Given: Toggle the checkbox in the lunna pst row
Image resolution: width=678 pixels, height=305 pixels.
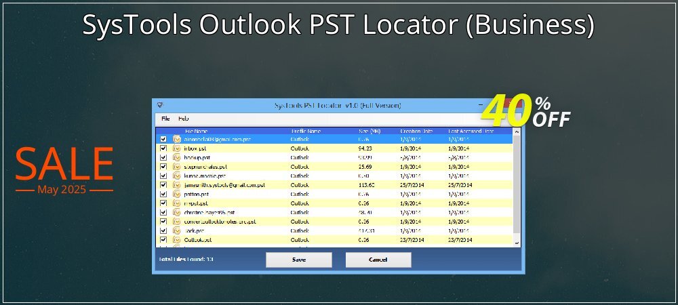Looking at the screenshot, I should [x=163, y=176].
